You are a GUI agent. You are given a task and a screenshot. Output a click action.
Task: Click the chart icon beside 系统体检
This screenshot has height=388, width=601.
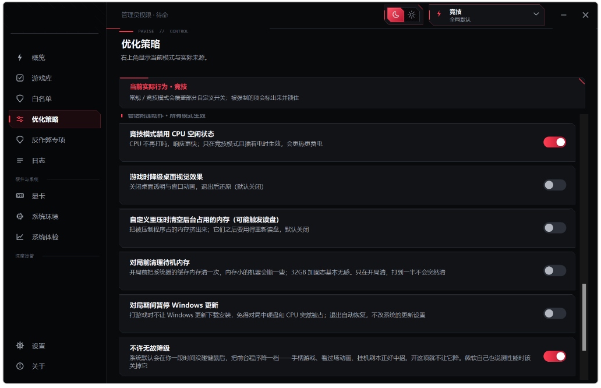tap(20, 237)
